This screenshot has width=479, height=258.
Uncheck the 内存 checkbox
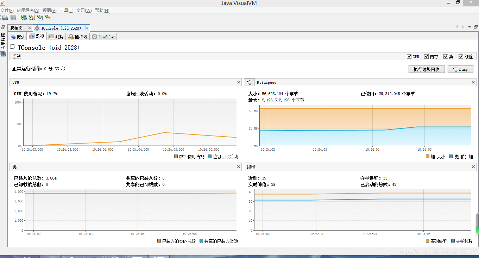427,57
